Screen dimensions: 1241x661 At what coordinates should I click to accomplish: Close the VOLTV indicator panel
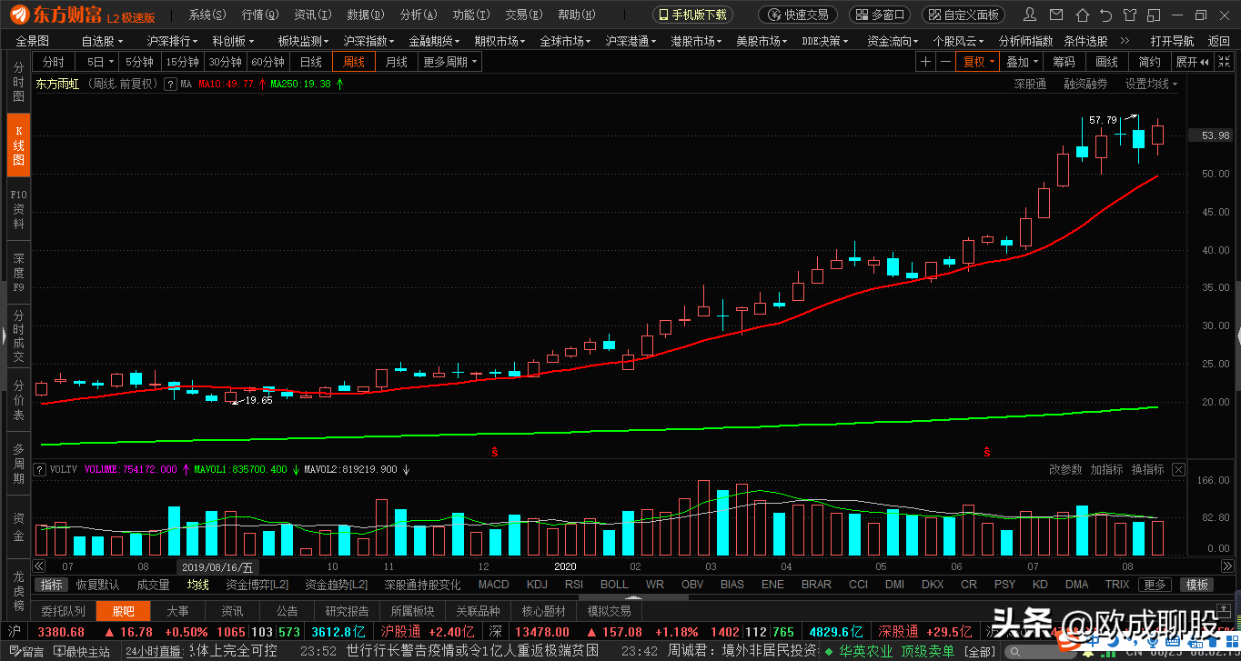pyautogui.click(x=1179, y=470)
